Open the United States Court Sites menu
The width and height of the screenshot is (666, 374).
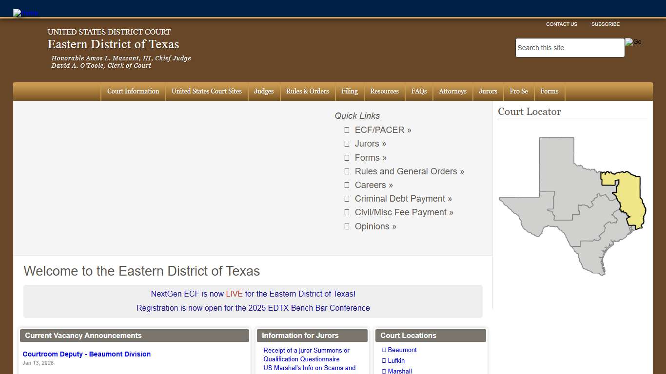206,92
